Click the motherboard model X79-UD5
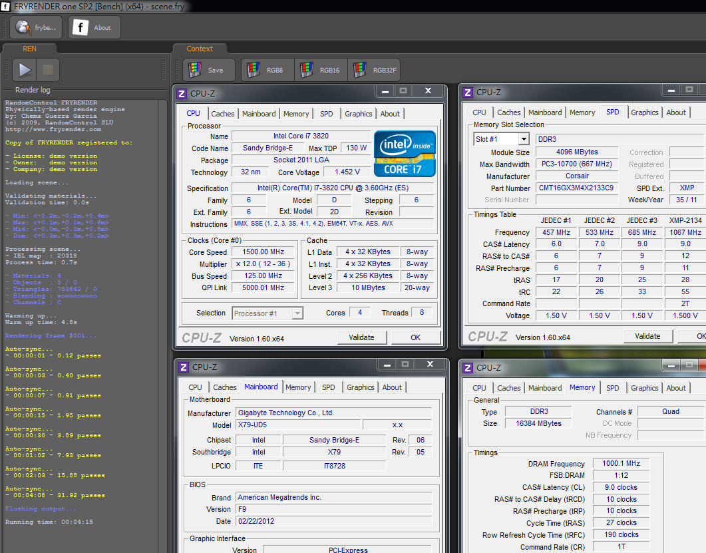This screenshot has width=706, height=553. pyautogui.click(x=298, y=425)
